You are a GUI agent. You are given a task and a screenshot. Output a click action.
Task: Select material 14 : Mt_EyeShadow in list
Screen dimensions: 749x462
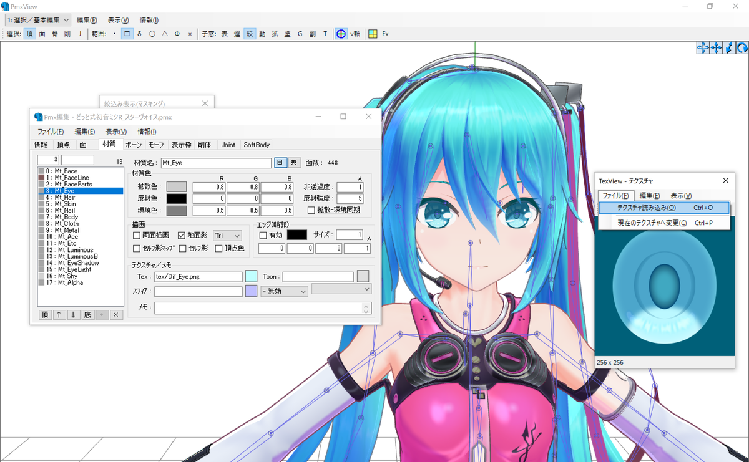[x=80, y=263]
